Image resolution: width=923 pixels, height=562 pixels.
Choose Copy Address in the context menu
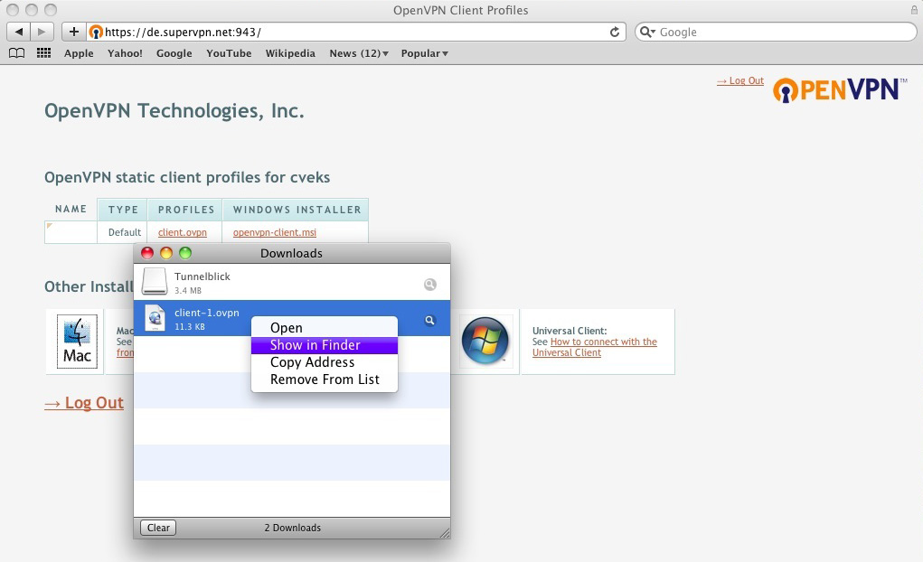tap(325, 362)
